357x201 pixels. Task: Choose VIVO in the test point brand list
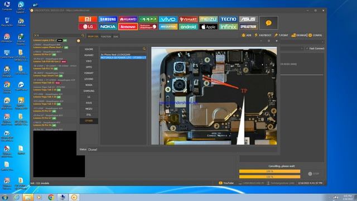89,61
